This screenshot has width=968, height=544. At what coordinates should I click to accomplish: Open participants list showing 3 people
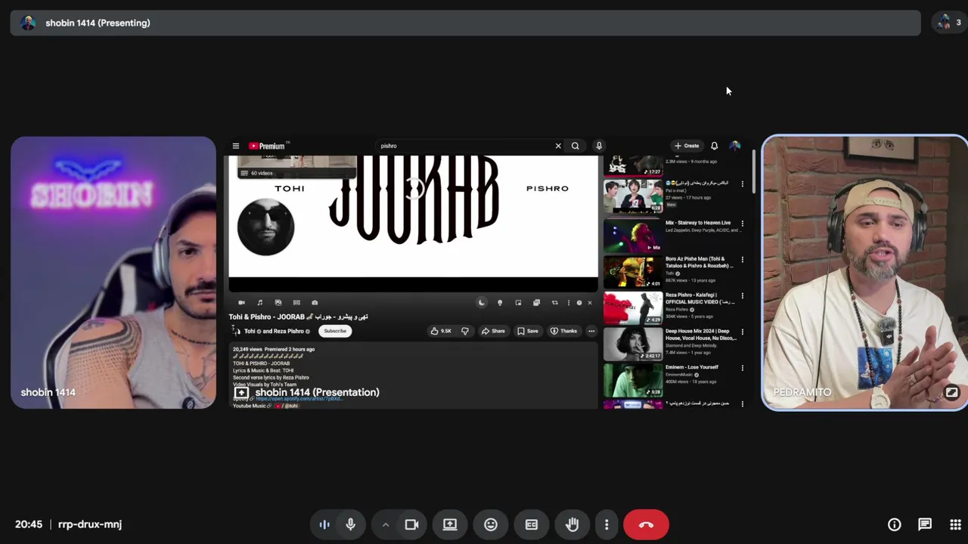point(948,23)
